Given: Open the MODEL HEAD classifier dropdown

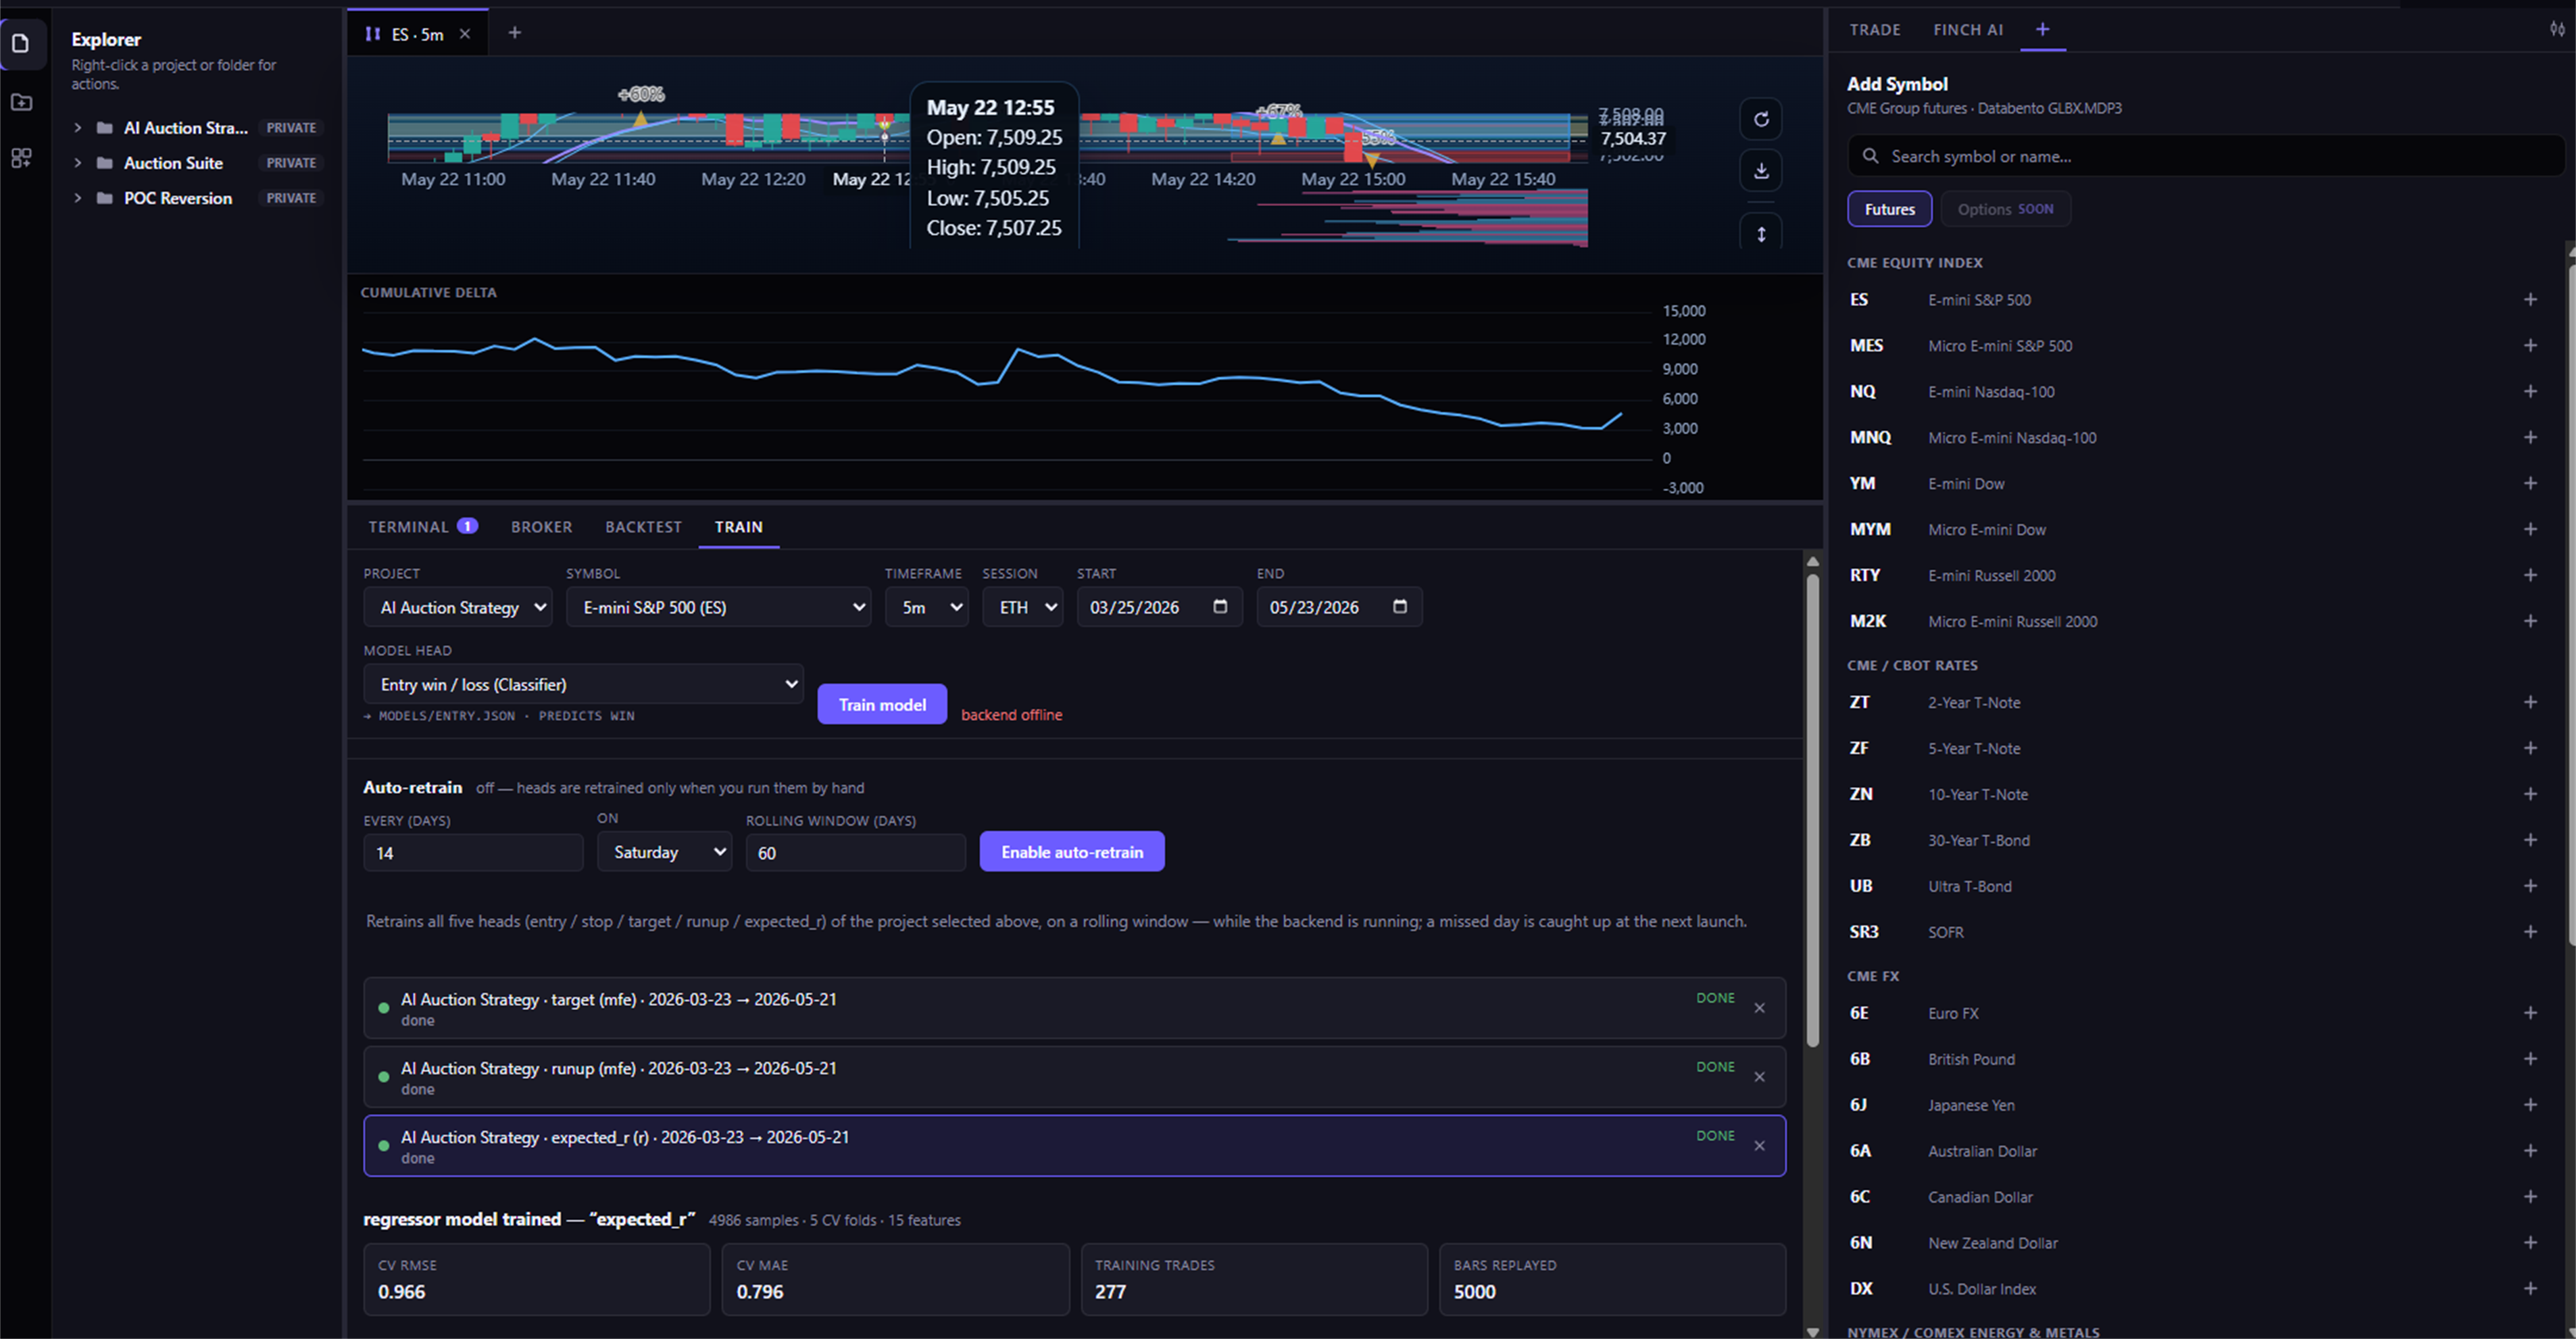Looking at the screenshot, I should tap(583, 685).
